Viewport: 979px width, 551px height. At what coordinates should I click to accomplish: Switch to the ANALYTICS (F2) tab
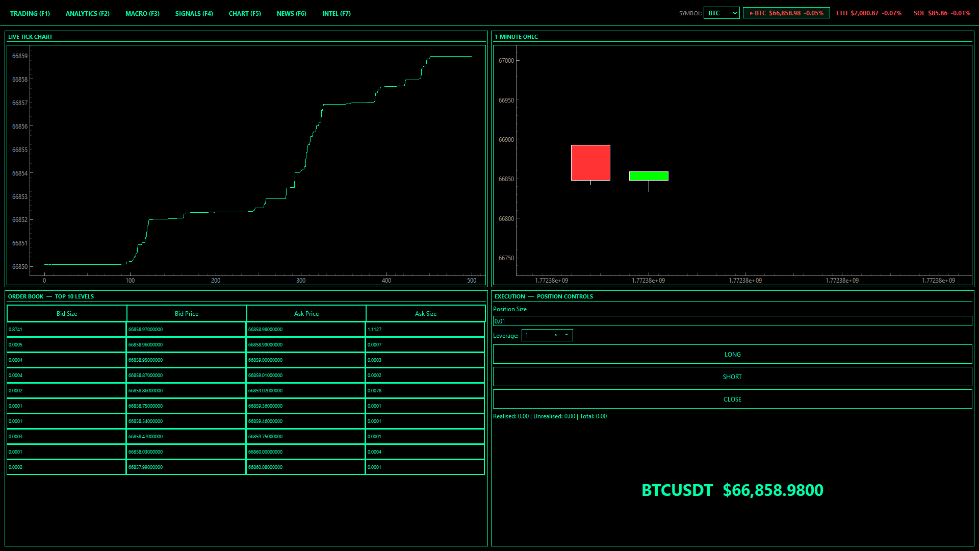pyautogui.click(x=87, y=14)
